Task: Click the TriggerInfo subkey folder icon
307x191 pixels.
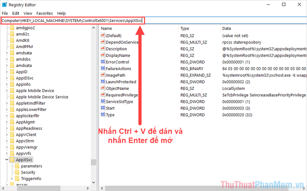Action: [17, 178]
